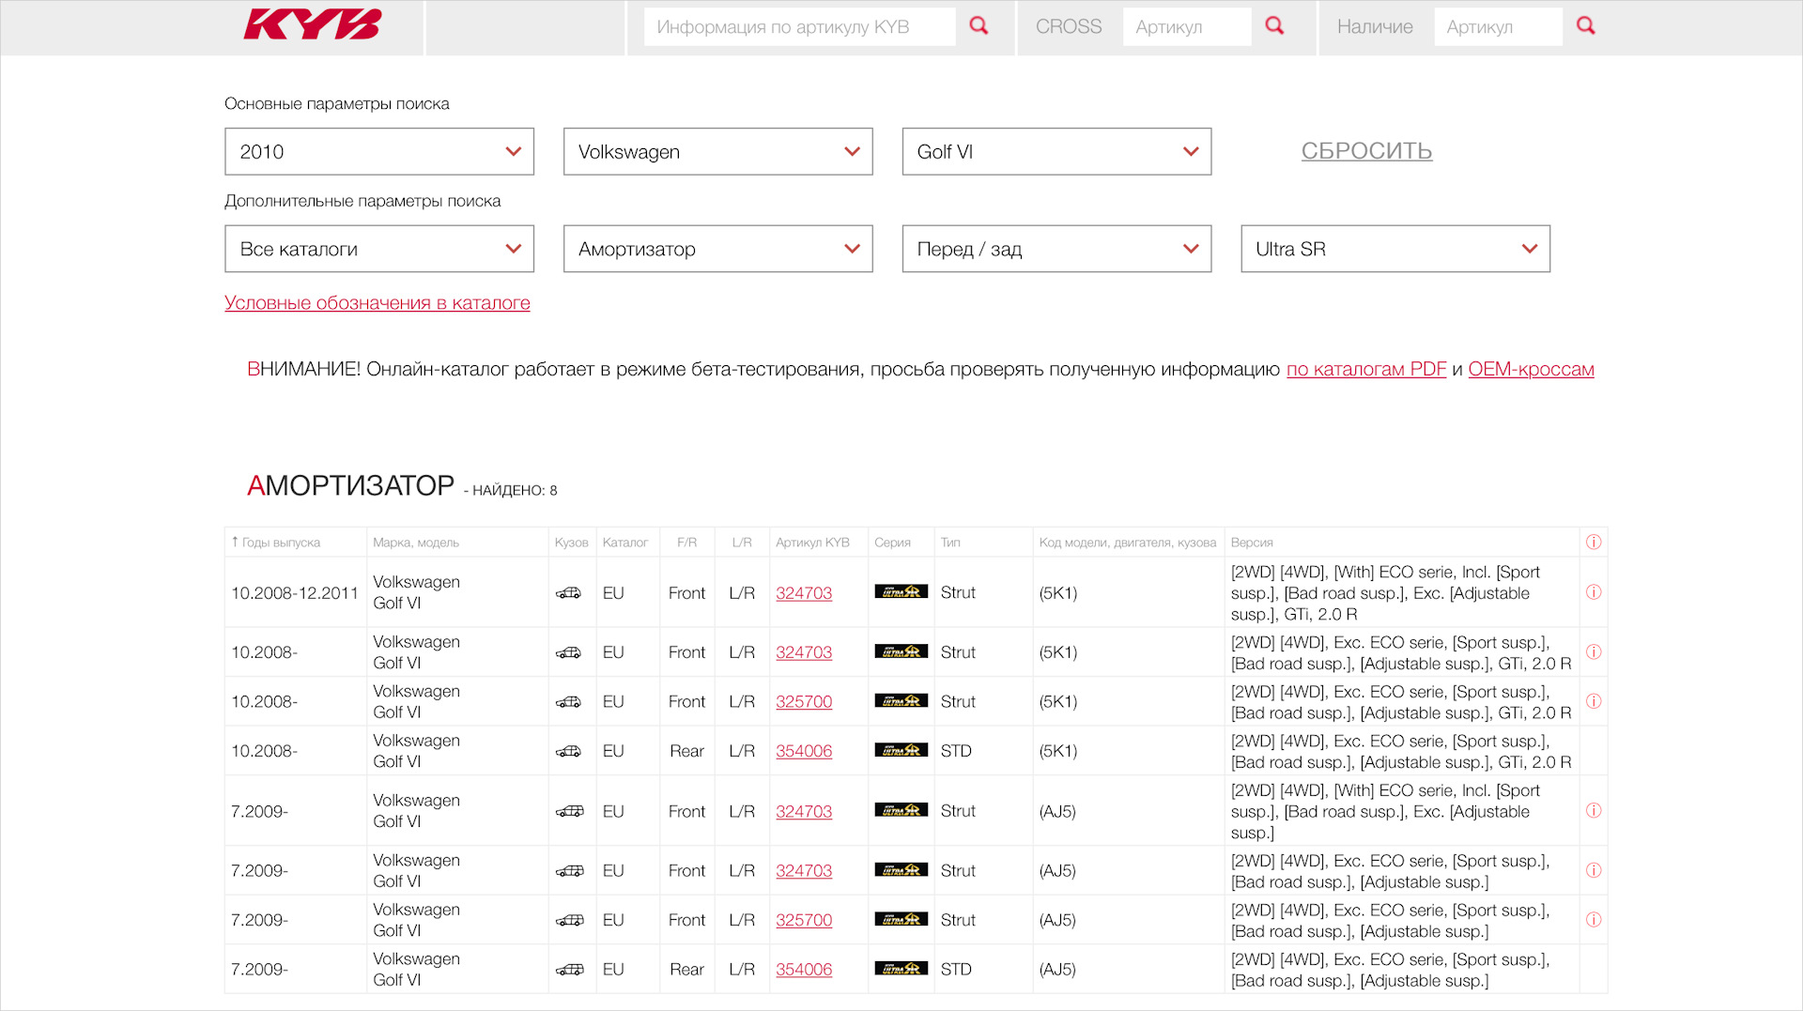Open article 325700 in 10.2008- (5K1) row
The image size is (1803, 1011).
[804, 701]
